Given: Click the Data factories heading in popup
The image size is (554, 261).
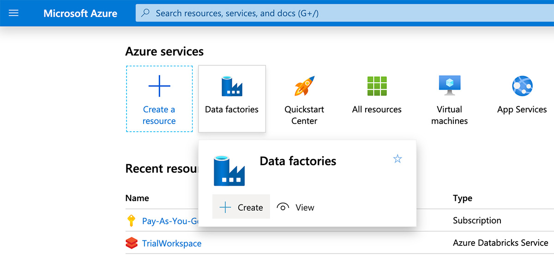Looking at the screenshot, I should [x=298, y=161].
